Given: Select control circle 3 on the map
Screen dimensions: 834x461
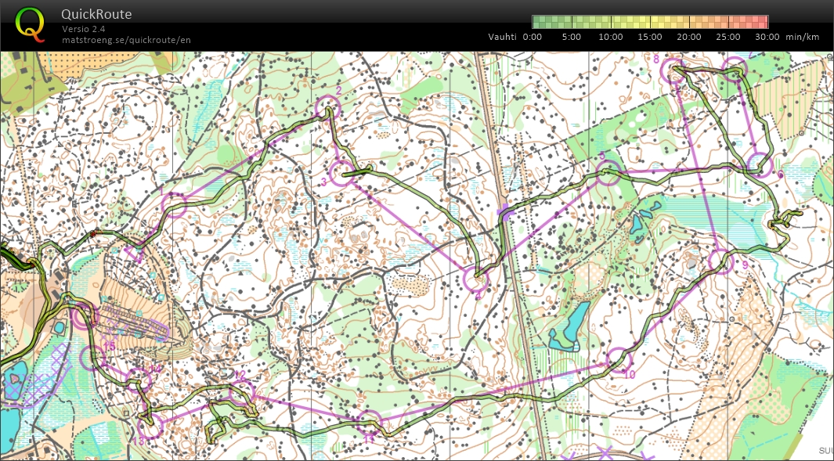Looking at the screenshot, I should coord(341,173).
